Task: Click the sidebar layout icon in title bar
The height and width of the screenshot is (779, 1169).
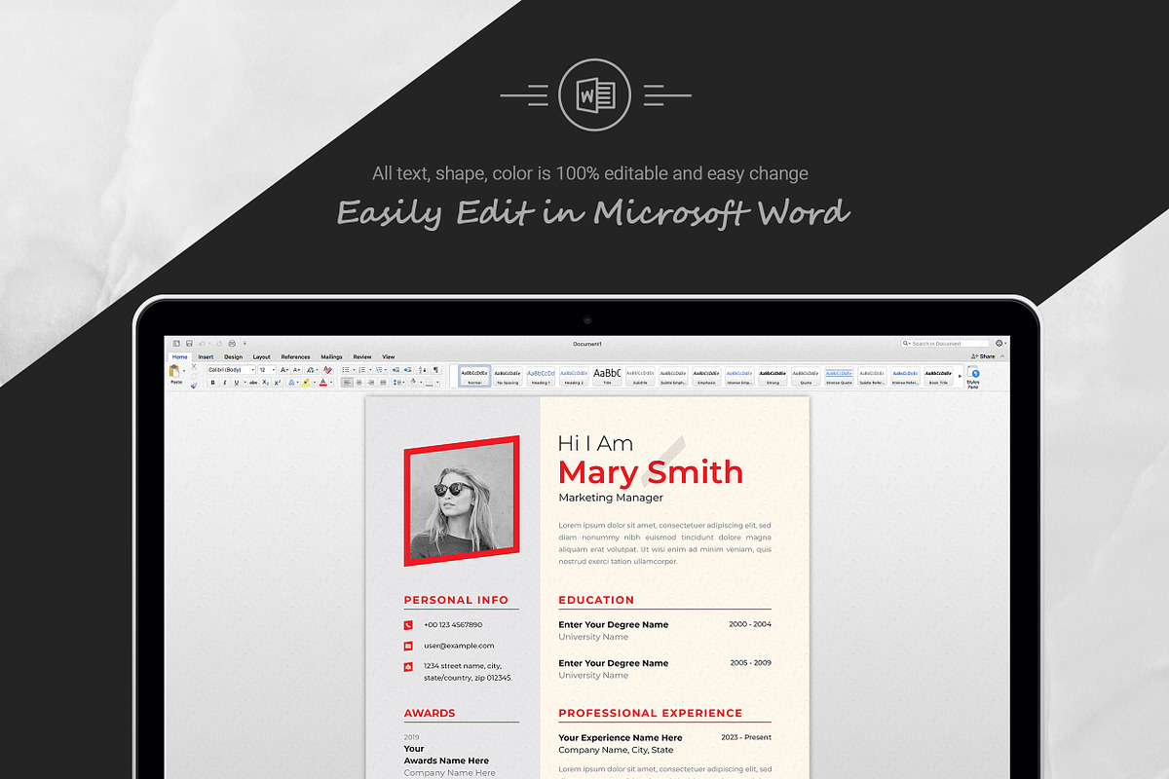Action: point(175,343)
